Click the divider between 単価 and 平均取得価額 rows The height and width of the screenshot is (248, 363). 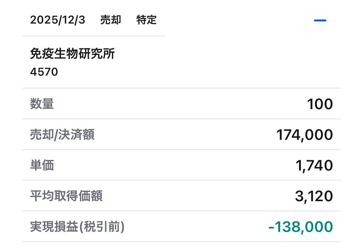(x=181, y=180)
